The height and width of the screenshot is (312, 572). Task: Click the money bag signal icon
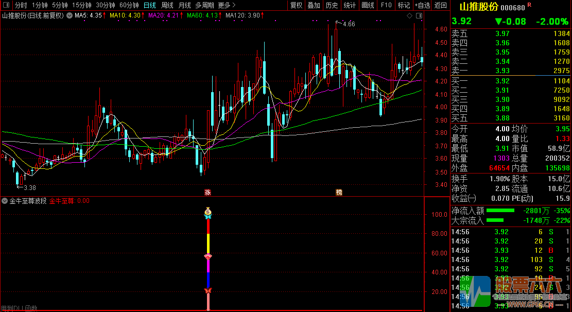coord(208,210)
